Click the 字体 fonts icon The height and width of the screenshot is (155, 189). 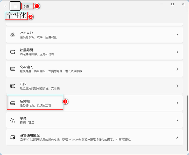(13, 120)
